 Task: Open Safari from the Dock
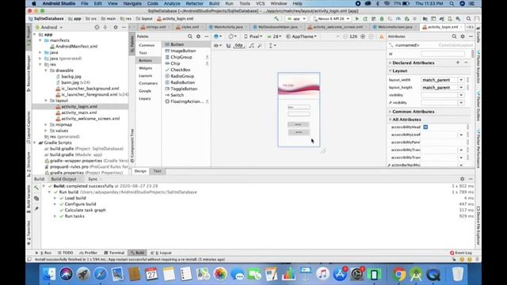tap(101, 275)
